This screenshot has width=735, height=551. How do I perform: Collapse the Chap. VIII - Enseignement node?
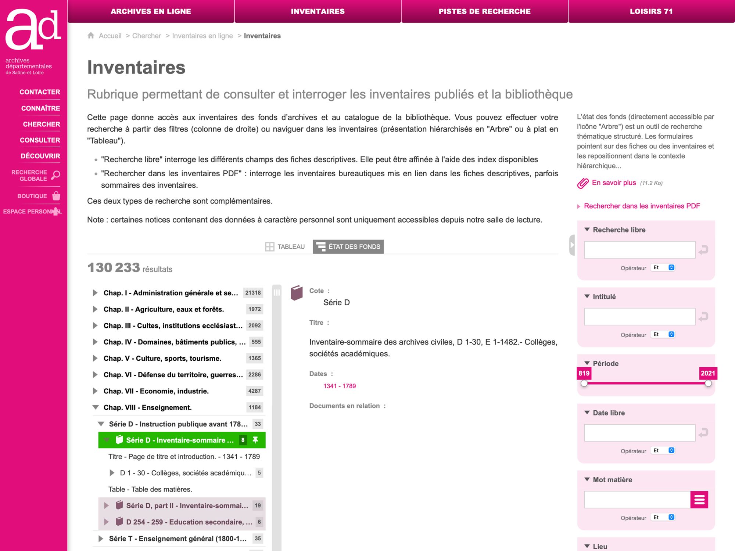pos(96,407)
